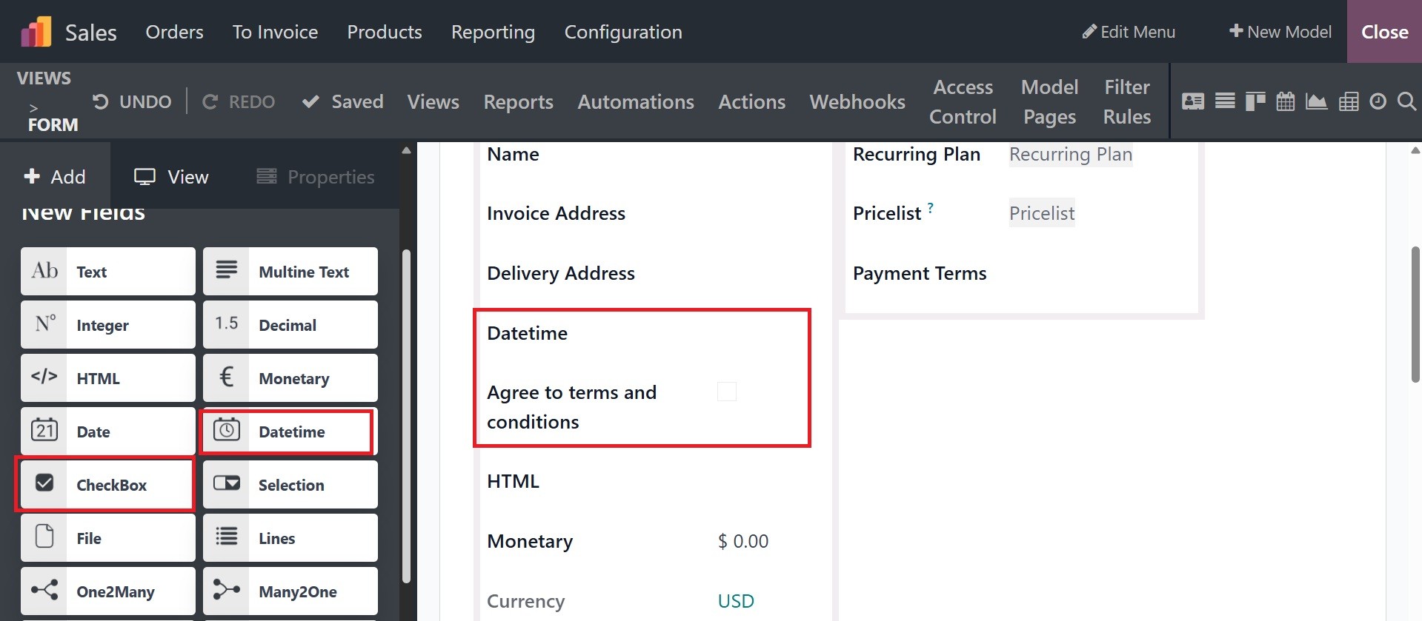Open the kanban view icon
This screenshot has width=1422, height=621.
(1255, 101)
